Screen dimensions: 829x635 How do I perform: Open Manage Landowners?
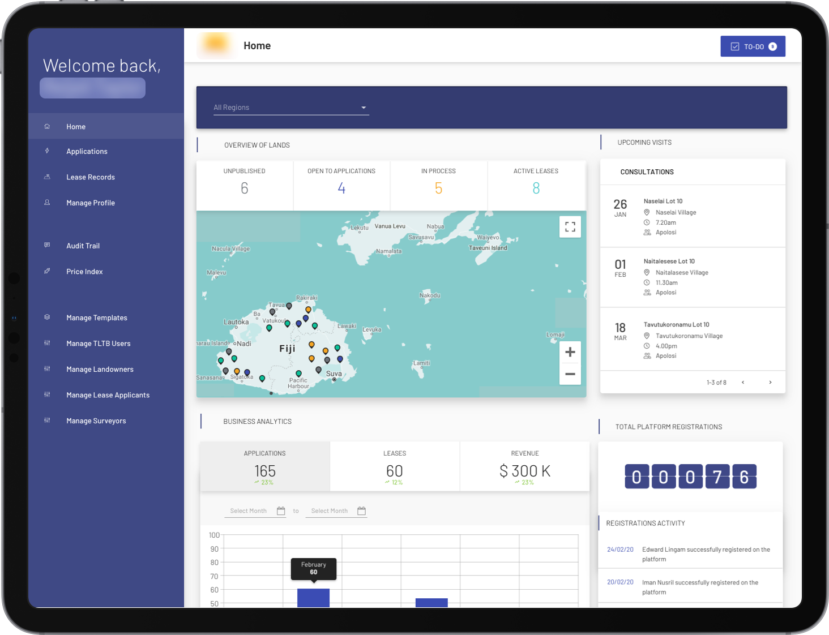coord(106,369)
